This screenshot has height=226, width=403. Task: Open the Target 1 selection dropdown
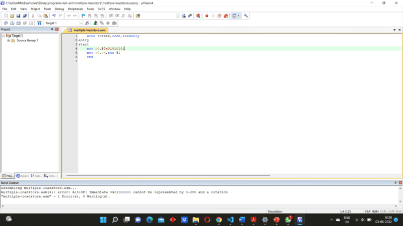point(81,23)
